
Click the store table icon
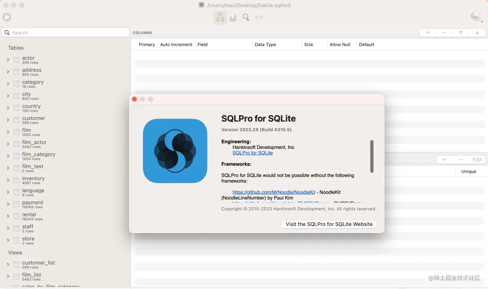tap(16, 240)
